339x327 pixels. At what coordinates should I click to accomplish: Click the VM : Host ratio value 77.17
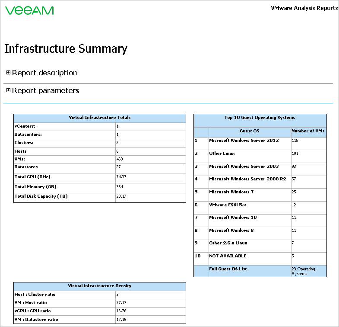click(x=121, y=303)
